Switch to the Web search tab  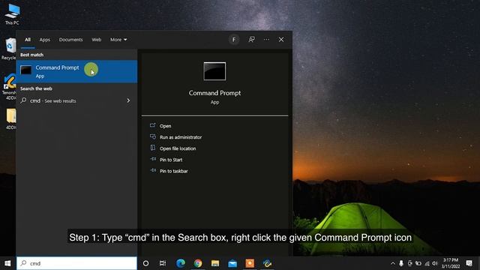(x=97, y=40)
